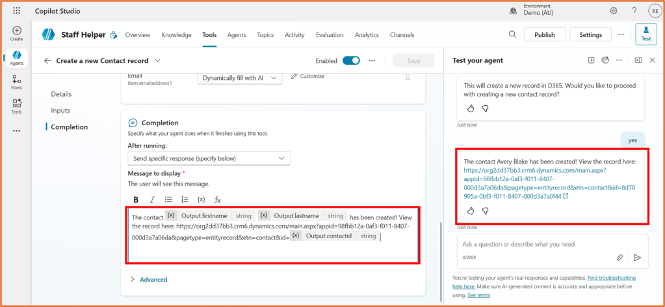Open the Find troubleshooting help link
Screen dimensions: 665x307
pos(611,278)
